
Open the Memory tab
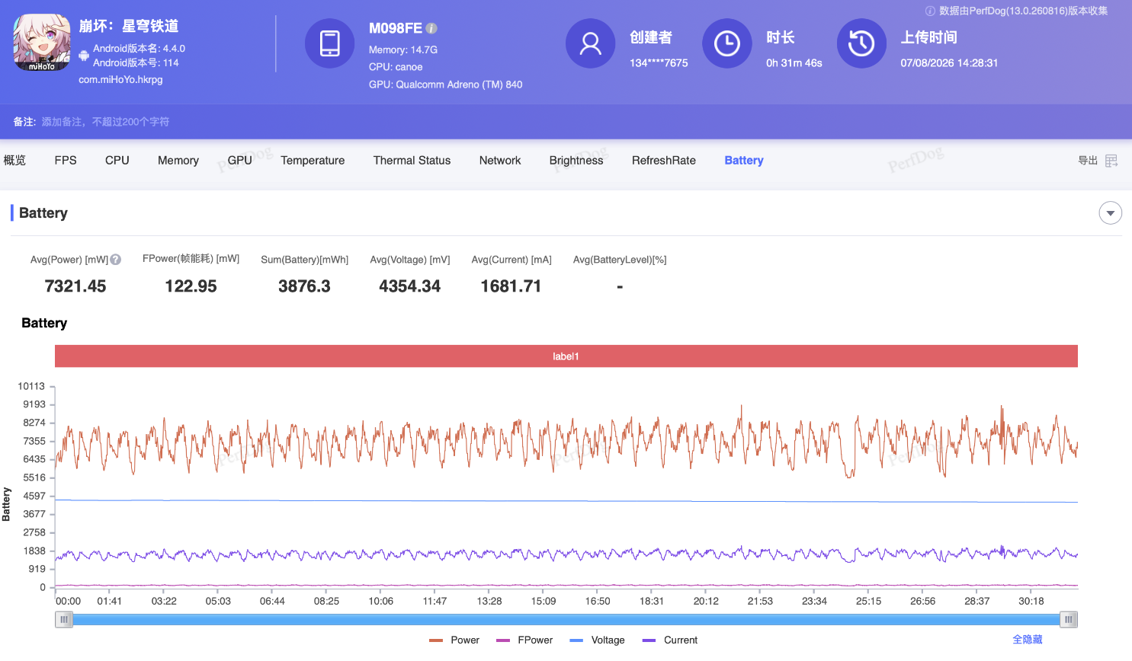coord(178,161)
